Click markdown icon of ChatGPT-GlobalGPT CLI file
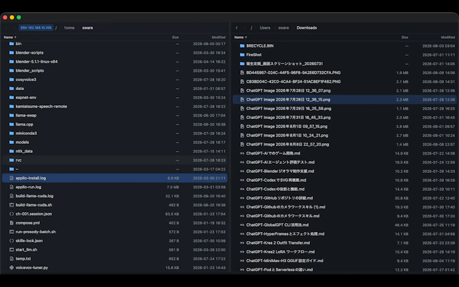459x287 pixels. pyautogui.click(x=242, y=225)
